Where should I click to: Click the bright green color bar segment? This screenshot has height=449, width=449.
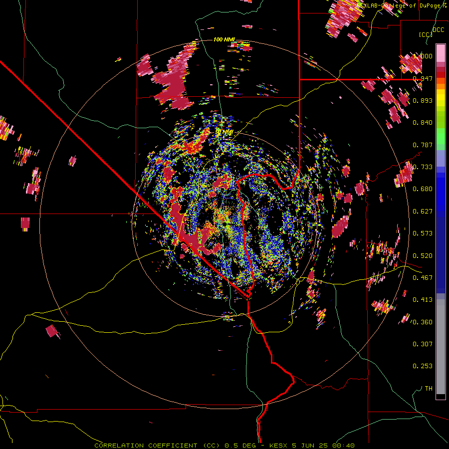pos(441,136)
